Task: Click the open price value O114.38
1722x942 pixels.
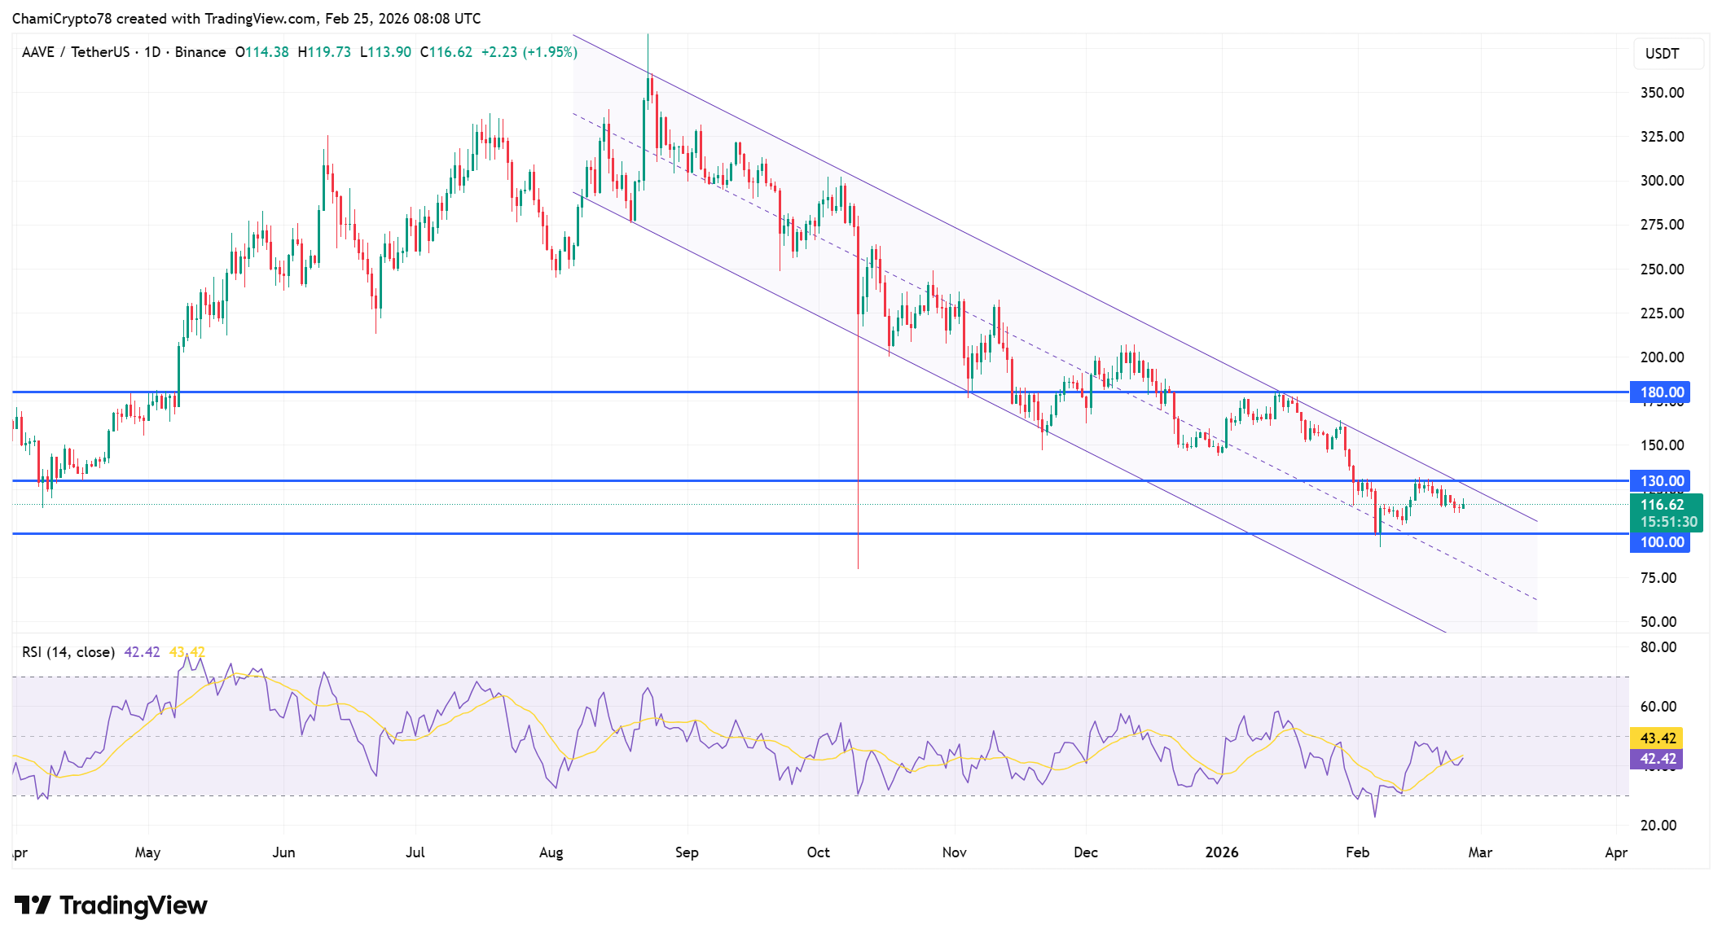Action: pyautogui.click(x=262, y=52)
